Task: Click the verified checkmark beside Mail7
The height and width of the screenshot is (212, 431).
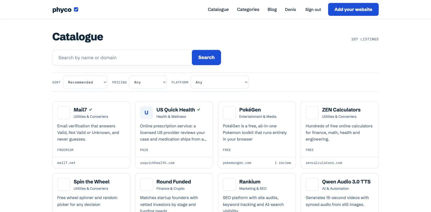Action: 91,110
